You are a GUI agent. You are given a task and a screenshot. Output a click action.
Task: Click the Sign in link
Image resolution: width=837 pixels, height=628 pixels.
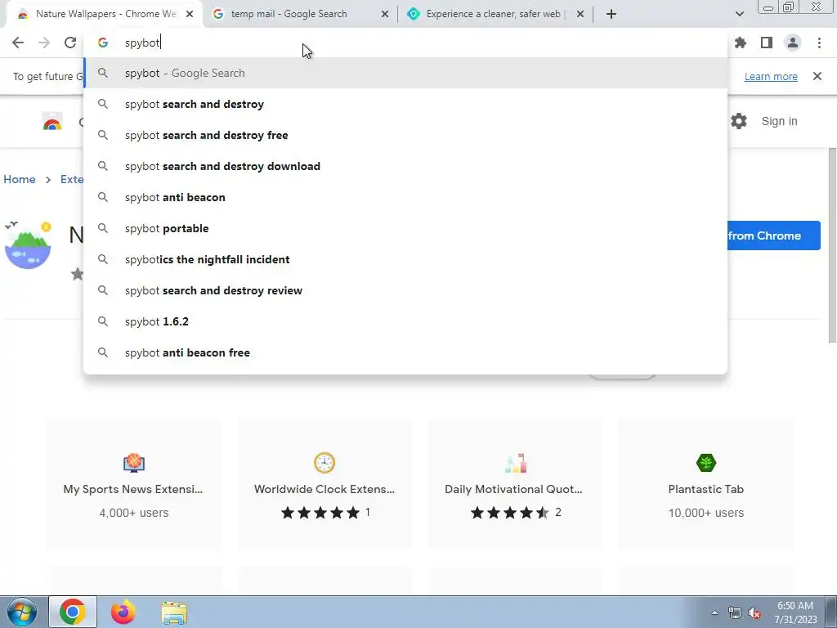coord(779,121)
